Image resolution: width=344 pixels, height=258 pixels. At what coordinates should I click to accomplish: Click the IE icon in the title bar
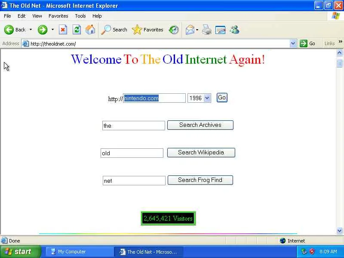4,5
